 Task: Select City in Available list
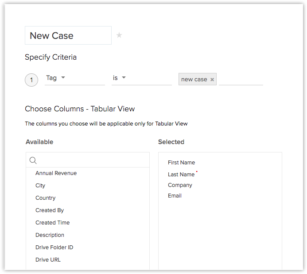[x=40, y=186]
